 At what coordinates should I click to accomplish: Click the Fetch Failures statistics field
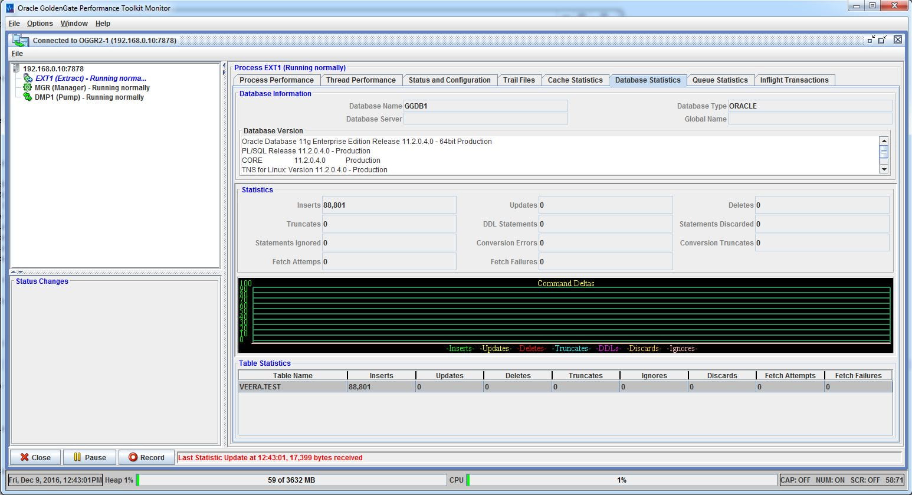[606, 262]
